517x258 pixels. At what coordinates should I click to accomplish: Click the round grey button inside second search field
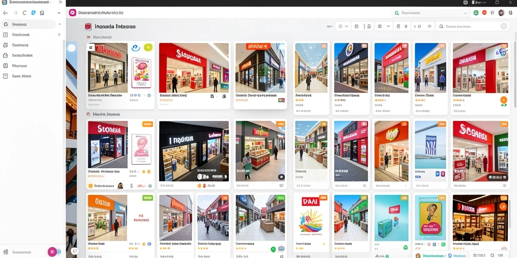[503, 26]
